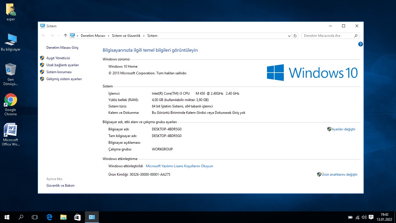This screenshot has width=396, height=223.
Task: Open the help question mark icon
Action: (x=361, y=44)
